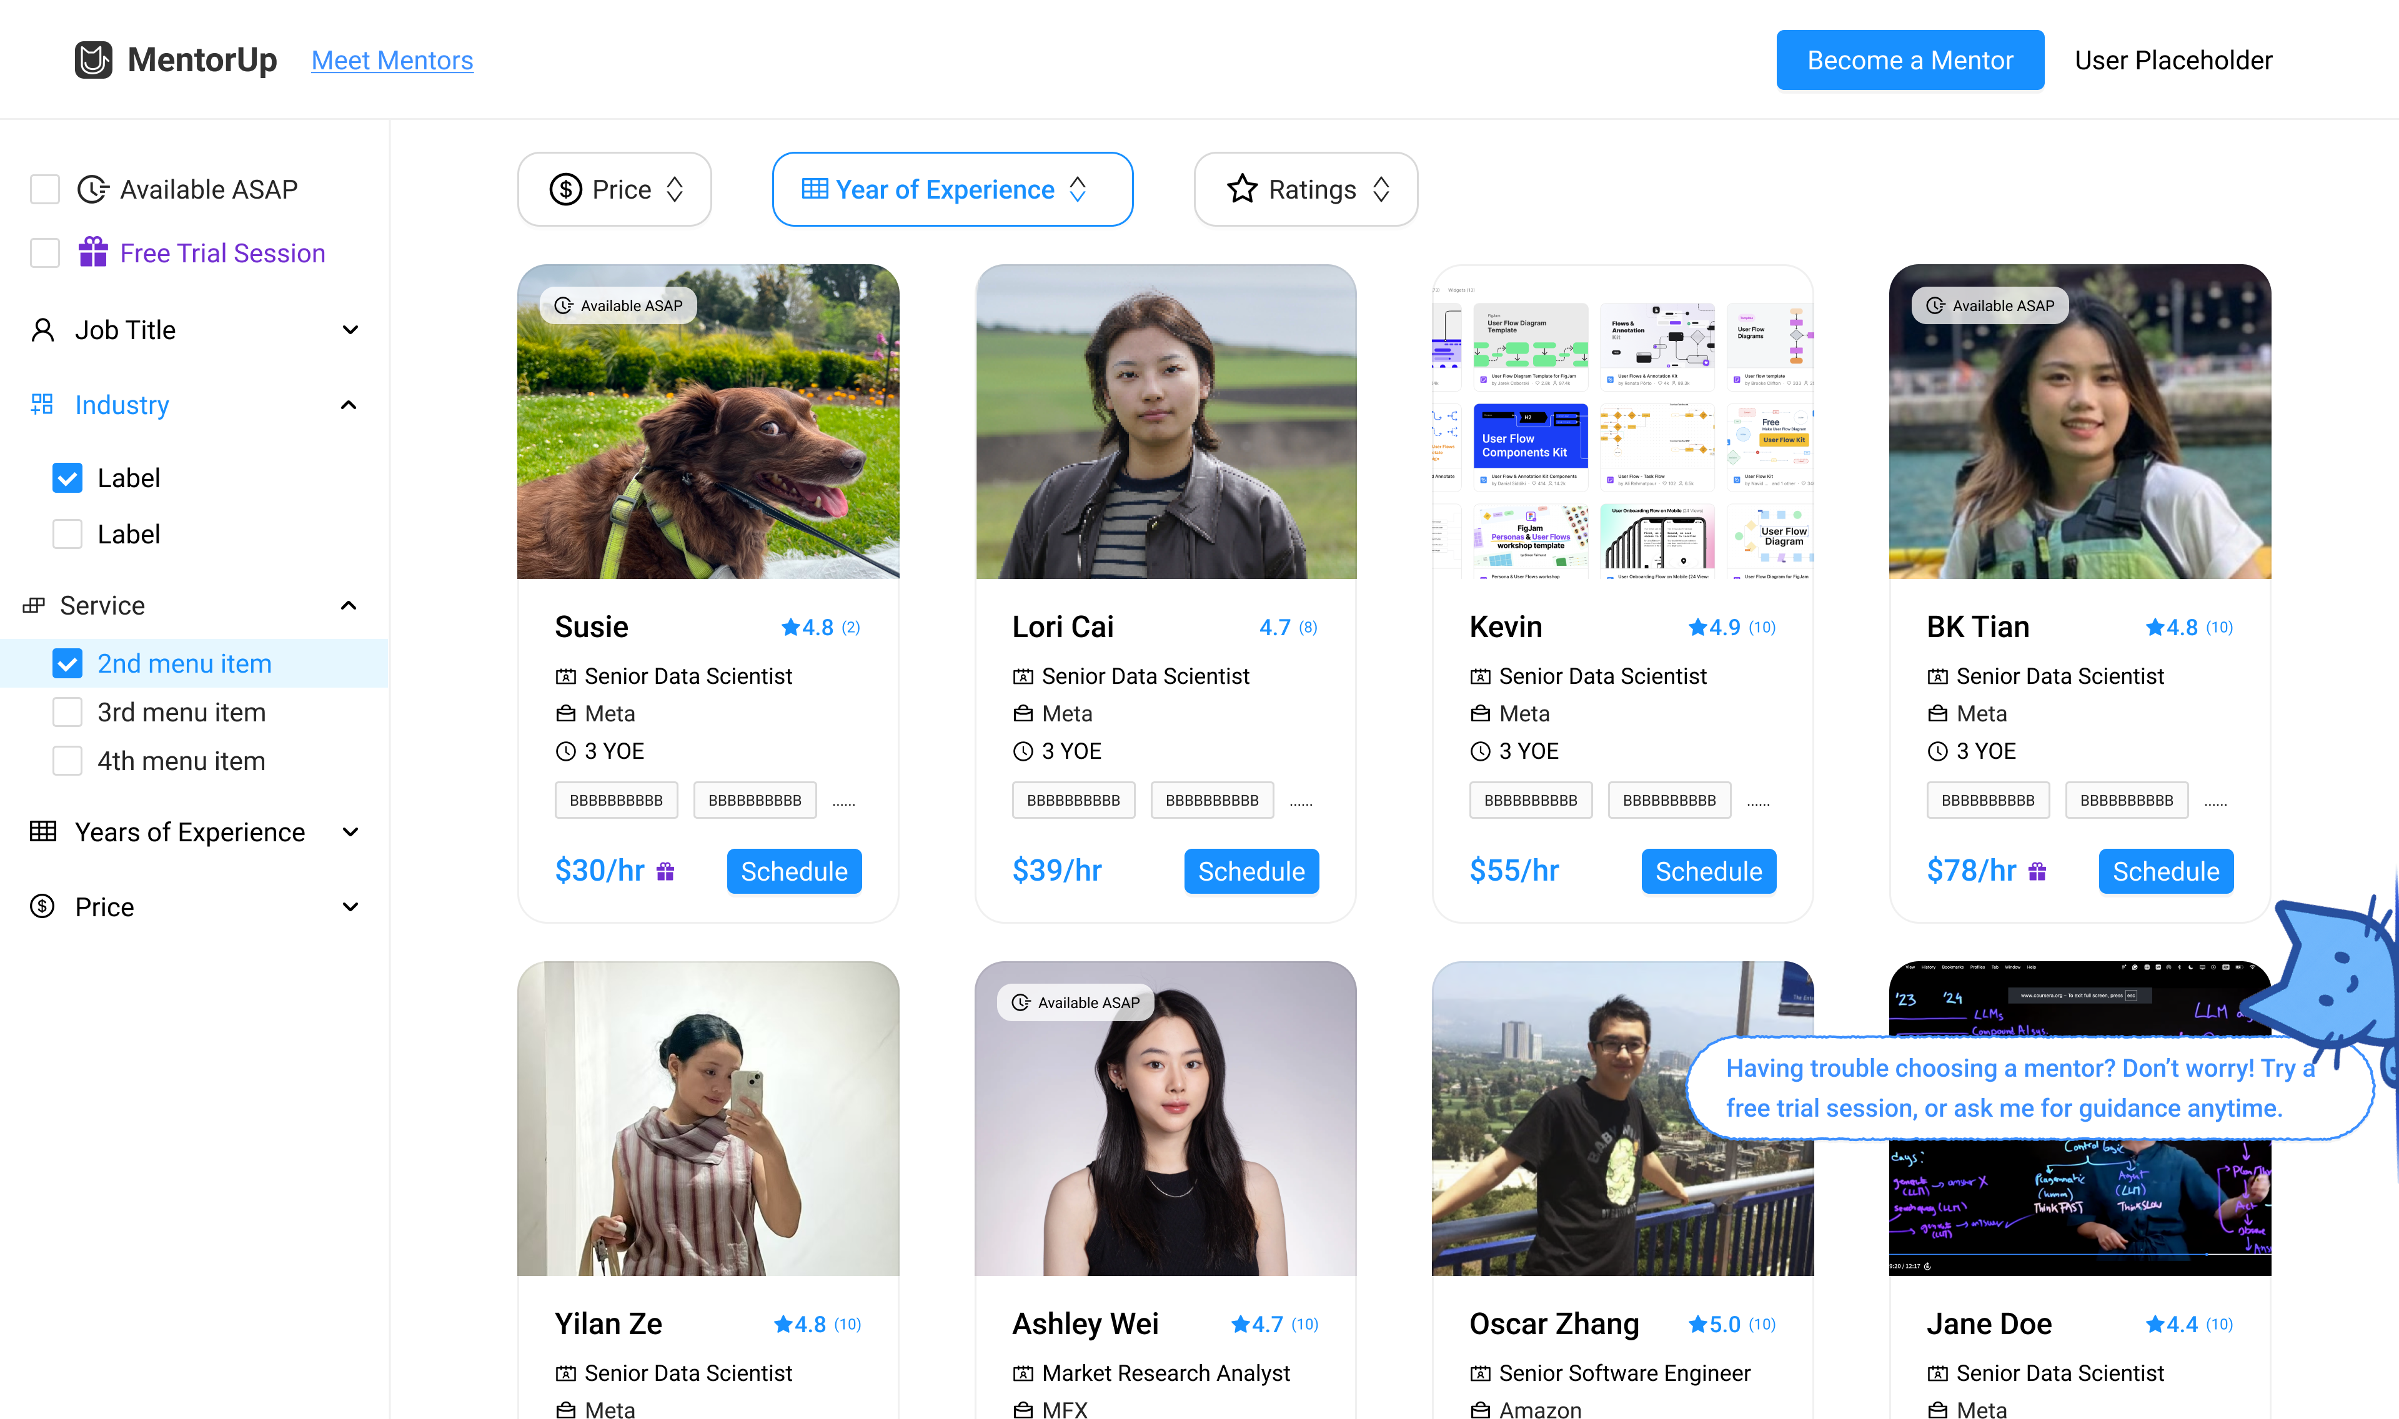Open the Meet Mentors link
Image resolution: width=2399 pixels, height=1419 pixels.
tap(392, 60)
